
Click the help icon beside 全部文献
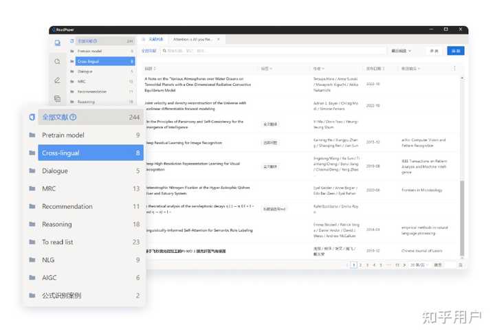[x=73, y=117]
